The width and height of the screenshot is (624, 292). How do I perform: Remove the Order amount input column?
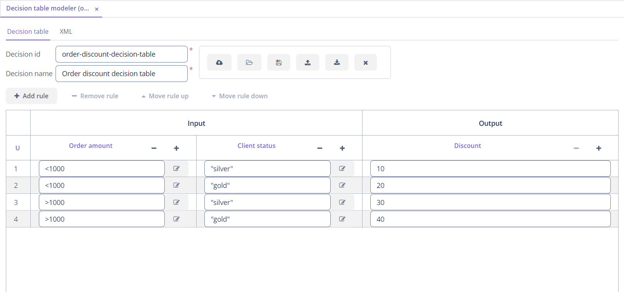coord(154,148)
